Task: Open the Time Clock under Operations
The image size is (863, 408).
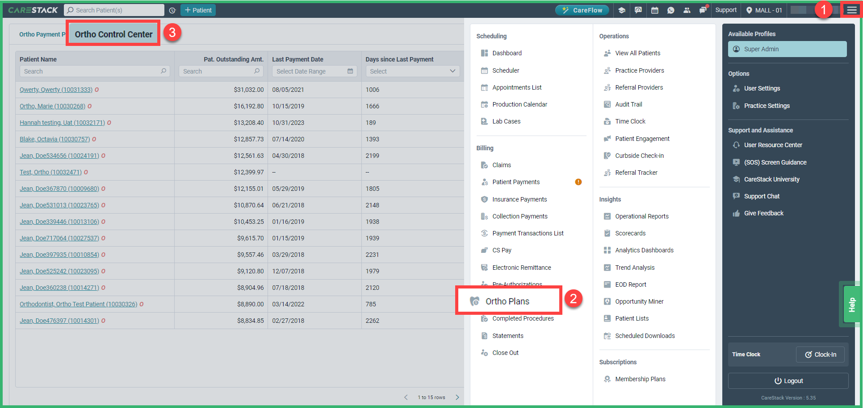Action: pyautogui.click(x=630, y=121)
